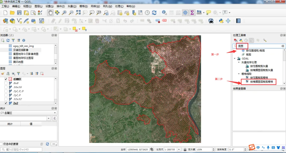Toggle the 仅选中的要素 checkbox
This screenshot has height=153, width=286.
(x=1, y=144)
